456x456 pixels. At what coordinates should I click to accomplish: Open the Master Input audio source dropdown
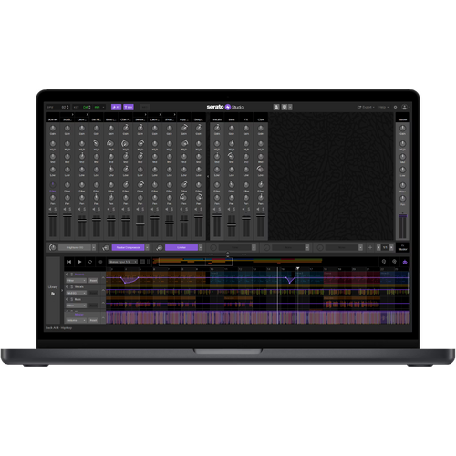coord(123,262)
